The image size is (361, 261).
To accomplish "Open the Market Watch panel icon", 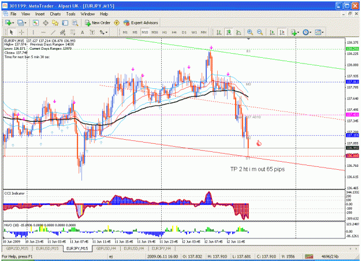I will click(35, 23).
